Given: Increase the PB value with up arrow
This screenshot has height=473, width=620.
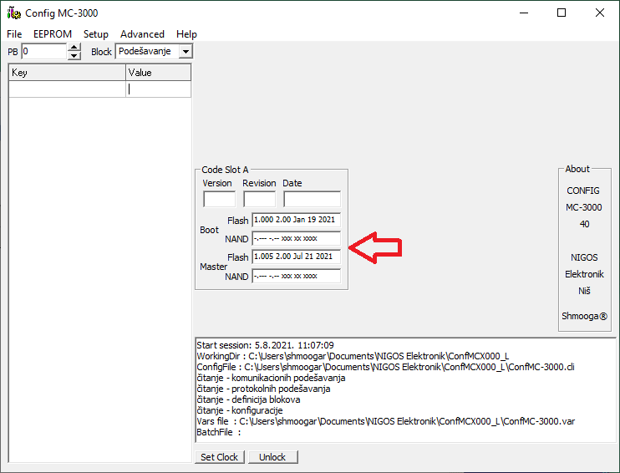Looking at the screenshot, I should point(74,48).
